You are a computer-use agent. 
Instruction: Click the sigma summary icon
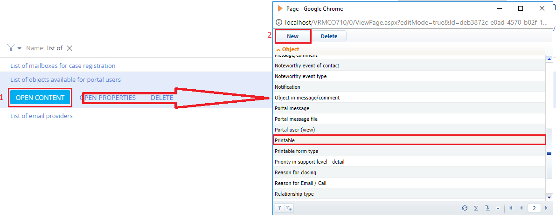[476, 208]
